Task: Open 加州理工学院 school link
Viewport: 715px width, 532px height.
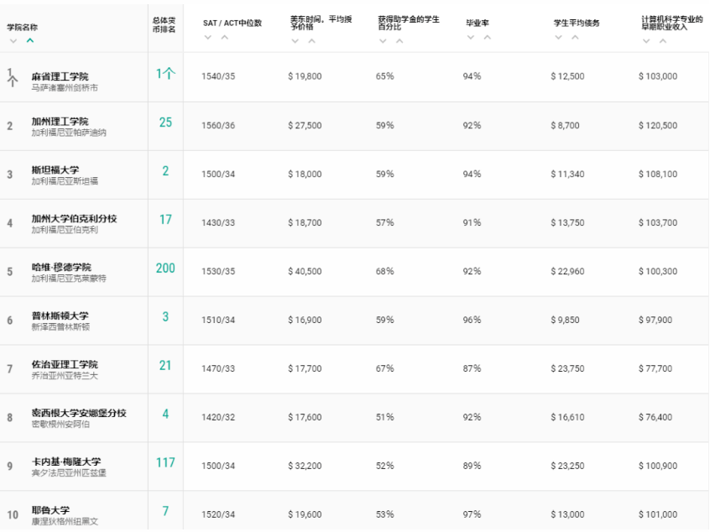Action: (x=60, y=122)
